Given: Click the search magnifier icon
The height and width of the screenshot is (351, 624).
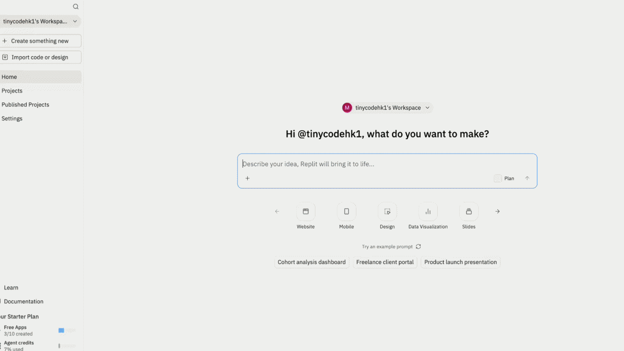Looking at the screenshot, I should (76, 6).
